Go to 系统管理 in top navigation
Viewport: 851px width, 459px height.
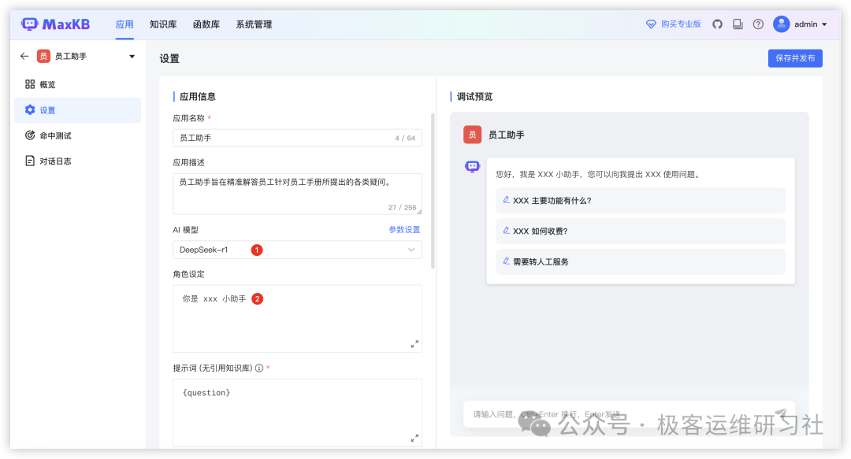pyautogui.click(x=254, y=24)
